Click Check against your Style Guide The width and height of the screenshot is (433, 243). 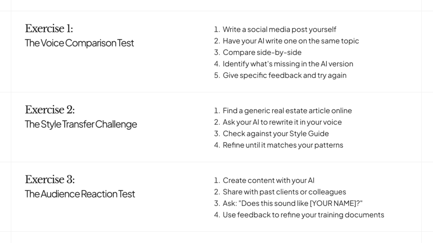pyautogui.click(x=276, y=134)
